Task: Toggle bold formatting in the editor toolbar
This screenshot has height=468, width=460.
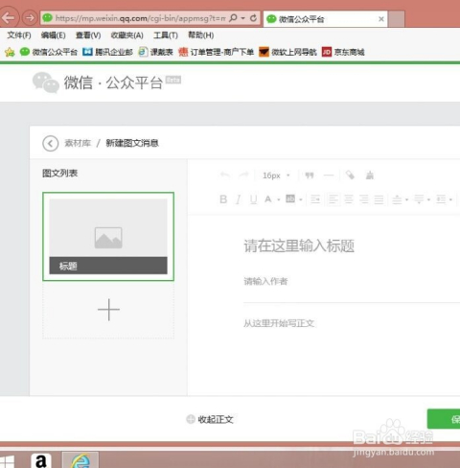Action: 223,199
